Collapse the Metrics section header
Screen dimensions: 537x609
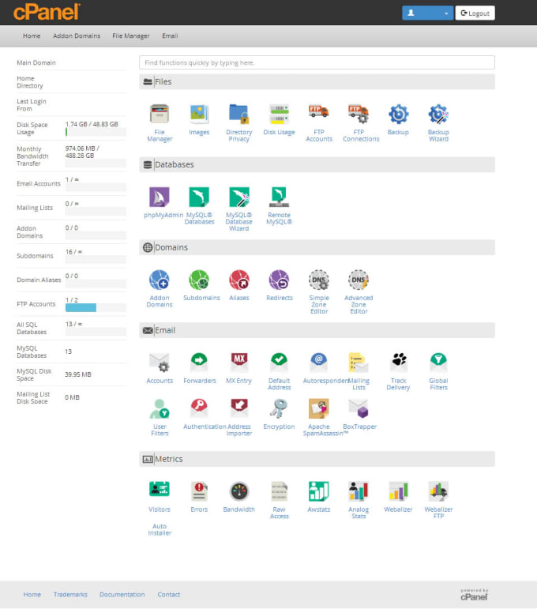317,459
